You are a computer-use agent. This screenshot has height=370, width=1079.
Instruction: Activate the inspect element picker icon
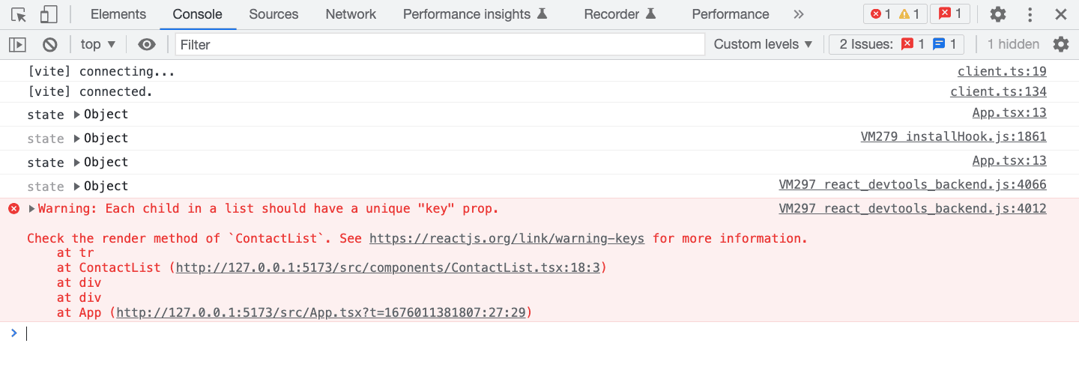[x=19, y=14]
